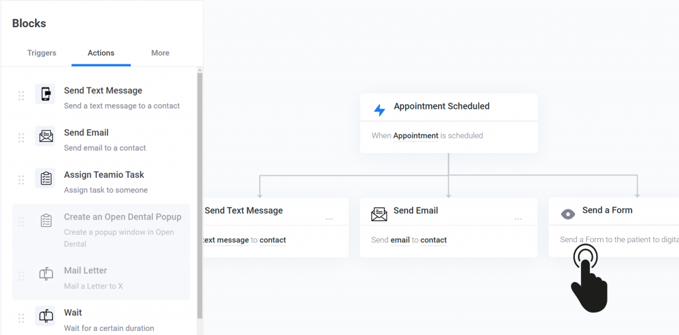This screenshot has height=335, width=679.
Task: Click the Assign Teamio Task clipboard icon
Action: pos(46,178)
